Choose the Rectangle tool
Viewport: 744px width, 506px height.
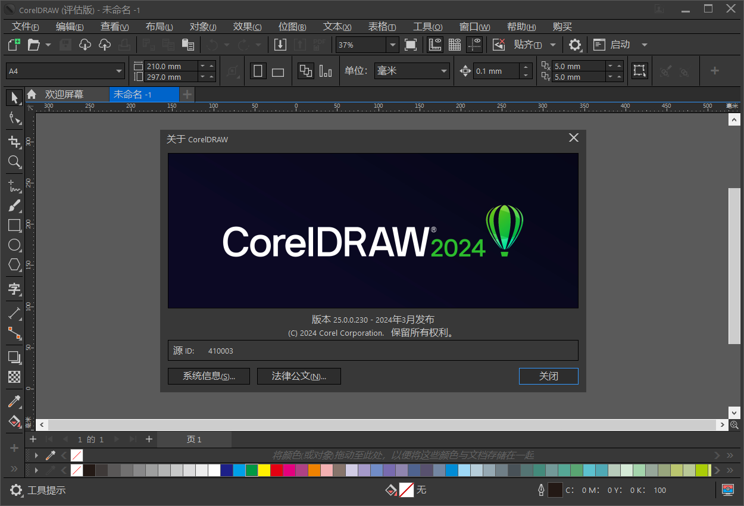coord(14,225)
